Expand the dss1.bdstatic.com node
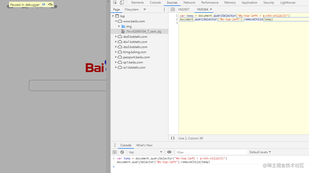Image resolution: width=309 pixels, height=173 pixels. click(116, 42)
